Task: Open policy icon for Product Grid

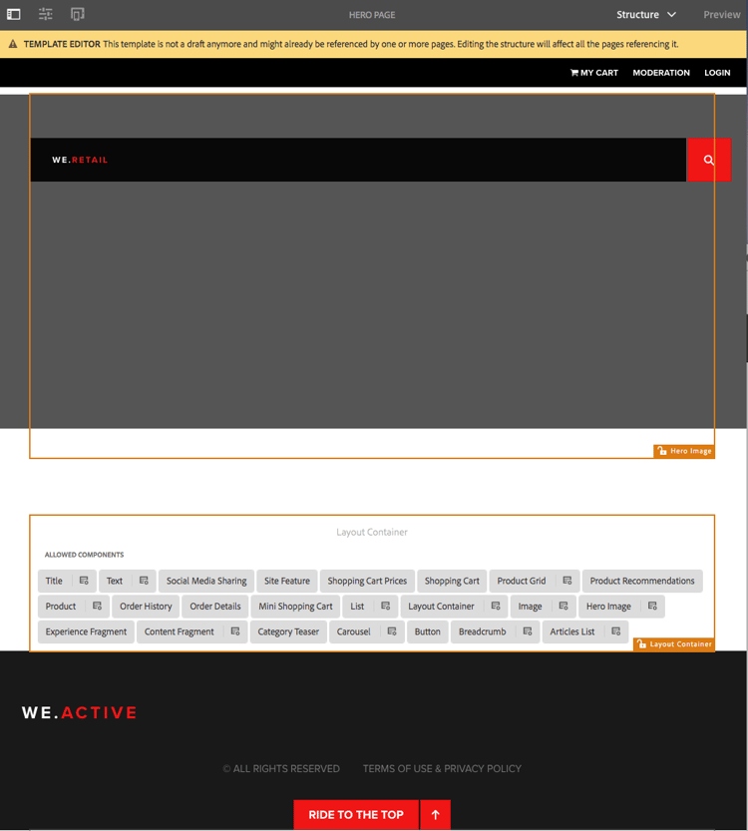Action: click(566, 581)
